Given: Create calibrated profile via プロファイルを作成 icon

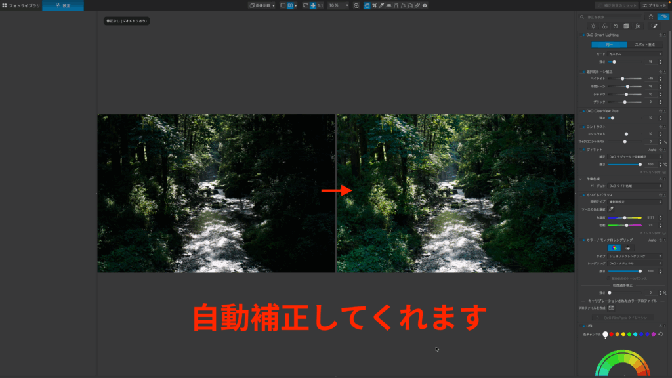Looking at the screenshot, I should (612, 308).
